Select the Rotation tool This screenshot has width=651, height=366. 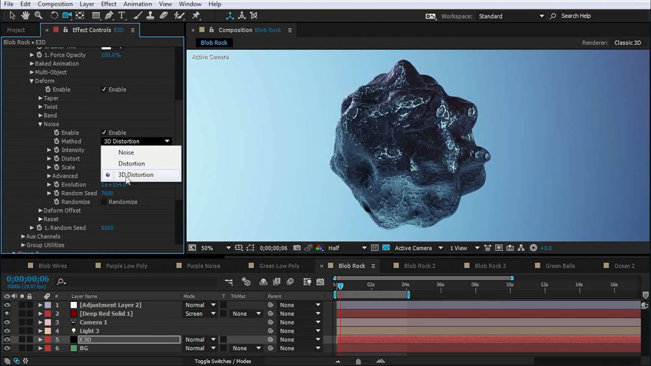coord(54,16)
